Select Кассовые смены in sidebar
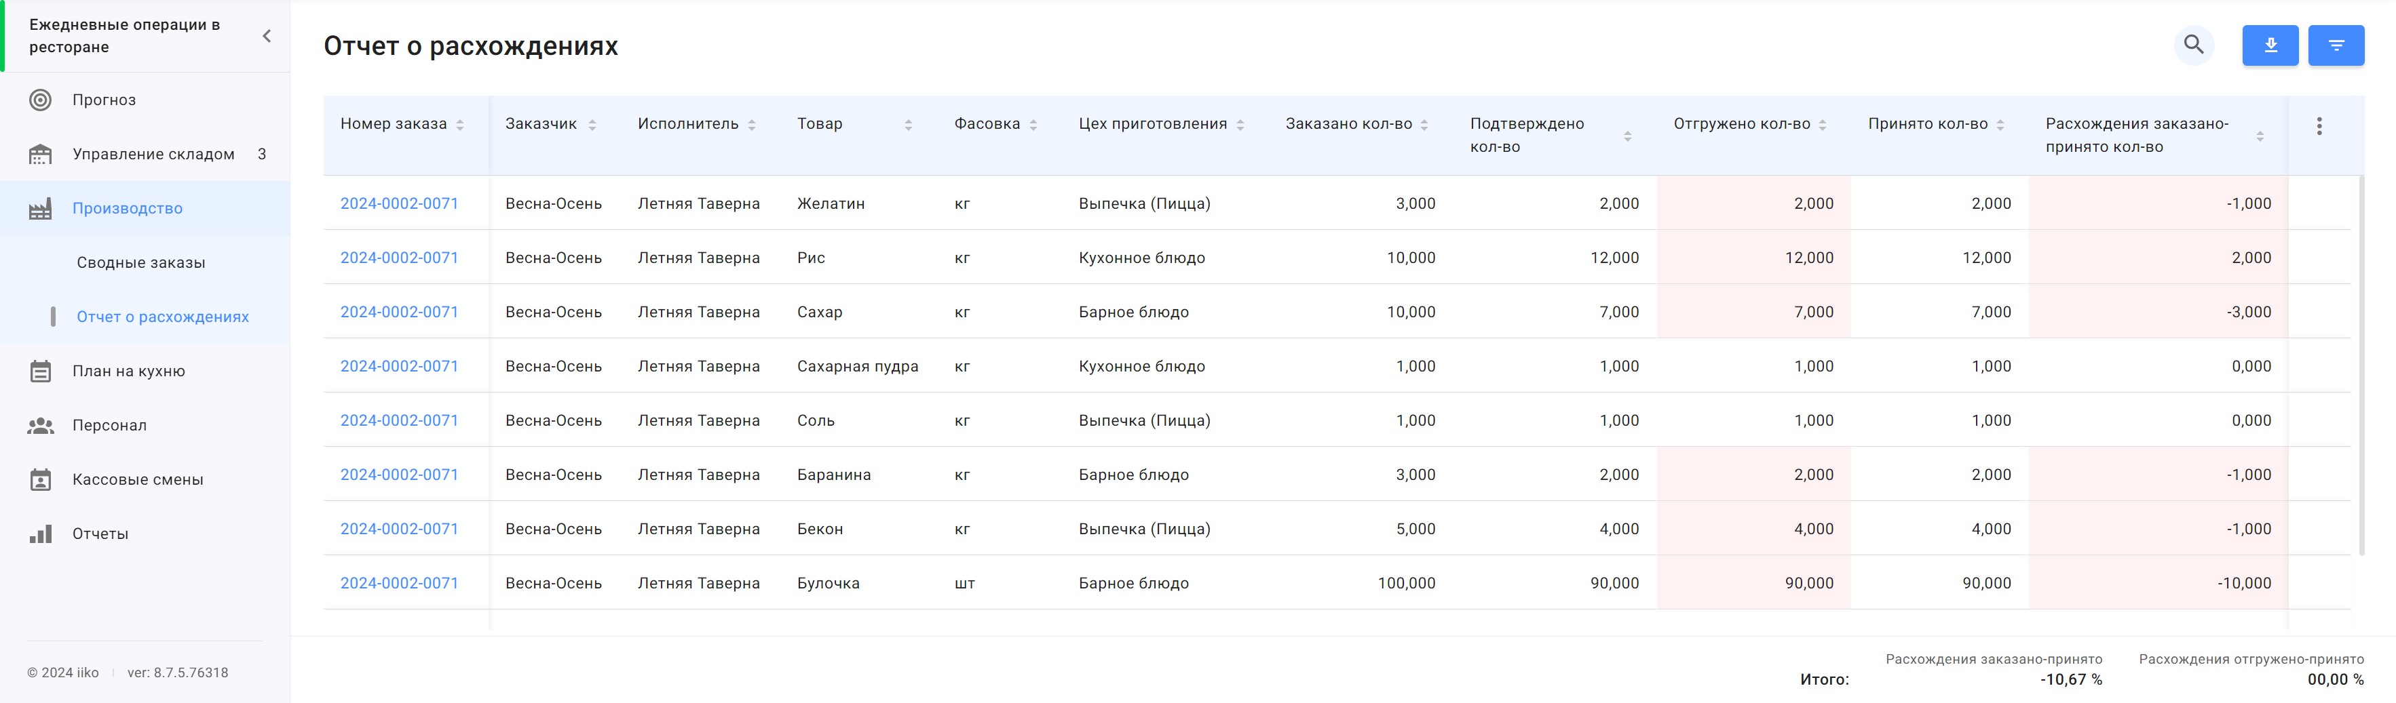This screenshot has width=2396, height=703. tap(138, 480)
